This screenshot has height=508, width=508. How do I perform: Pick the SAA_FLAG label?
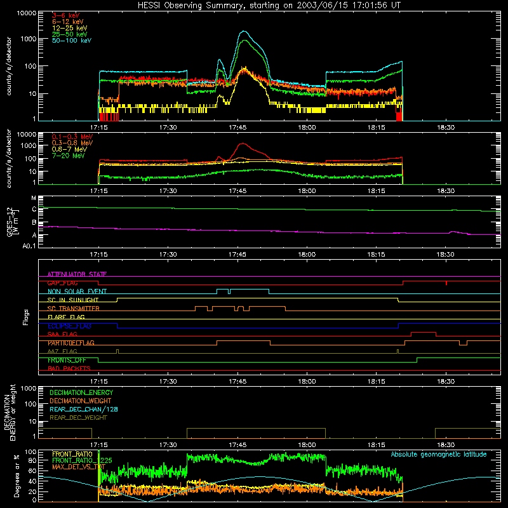point(62,334)
